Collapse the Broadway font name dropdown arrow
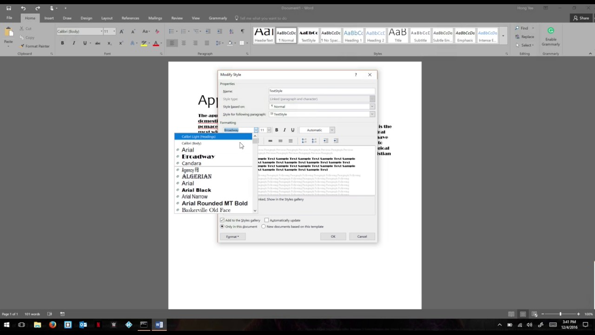The height and width of the screenshot is (335, 595). [x=256, y=130]
